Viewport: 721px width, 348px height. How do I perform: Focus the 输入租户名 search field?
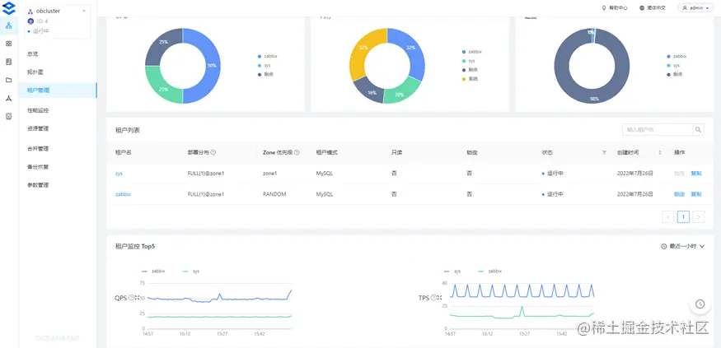click(657, 130)
